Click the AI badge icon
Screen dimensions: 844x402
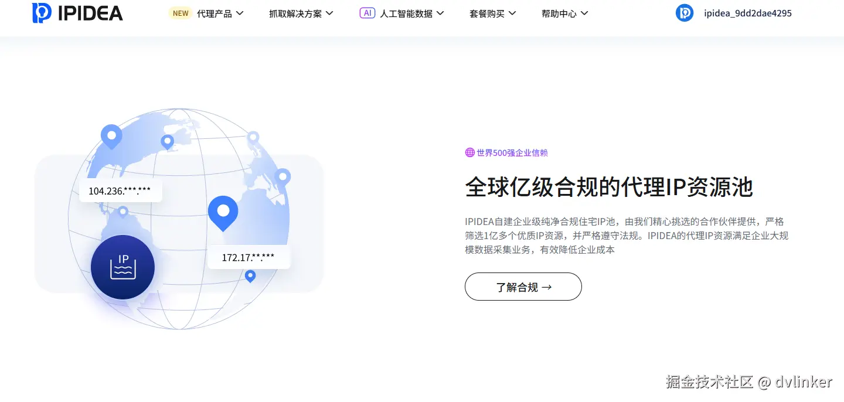pos(367,13)
